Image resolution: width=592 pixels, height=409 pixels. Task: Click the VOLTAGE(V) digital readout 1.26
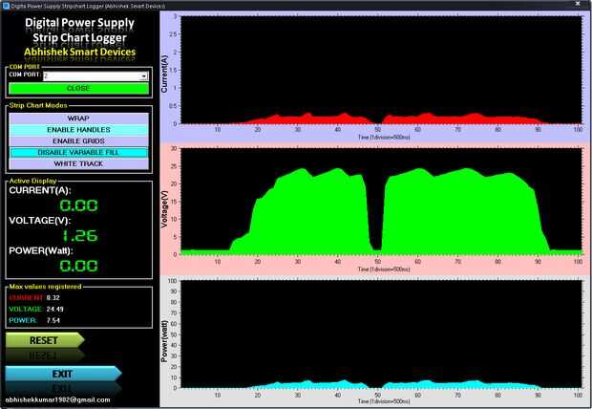point(79,236)
